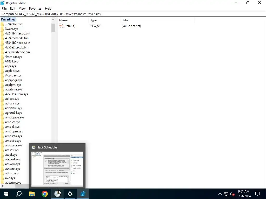The image size is (266, 199).
Task: Select the amdi2c.sys key
Action: (12, 122)
